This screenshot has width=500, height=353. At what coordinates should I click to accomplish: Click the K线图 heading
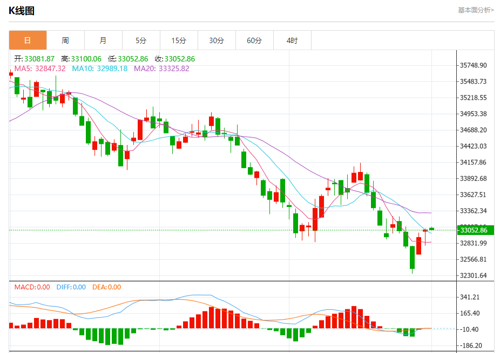22,11
